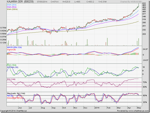The height and width of the screenshot is (113, 150).
Task: Click the open price O=474.4
Action: coord(54,2)
